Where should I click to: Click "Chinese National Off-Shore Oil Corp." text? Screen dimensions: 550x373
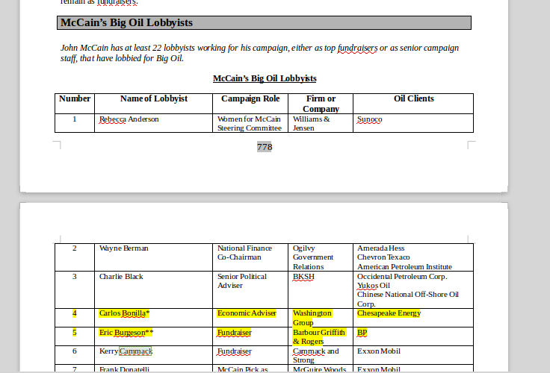coord(407,299)
